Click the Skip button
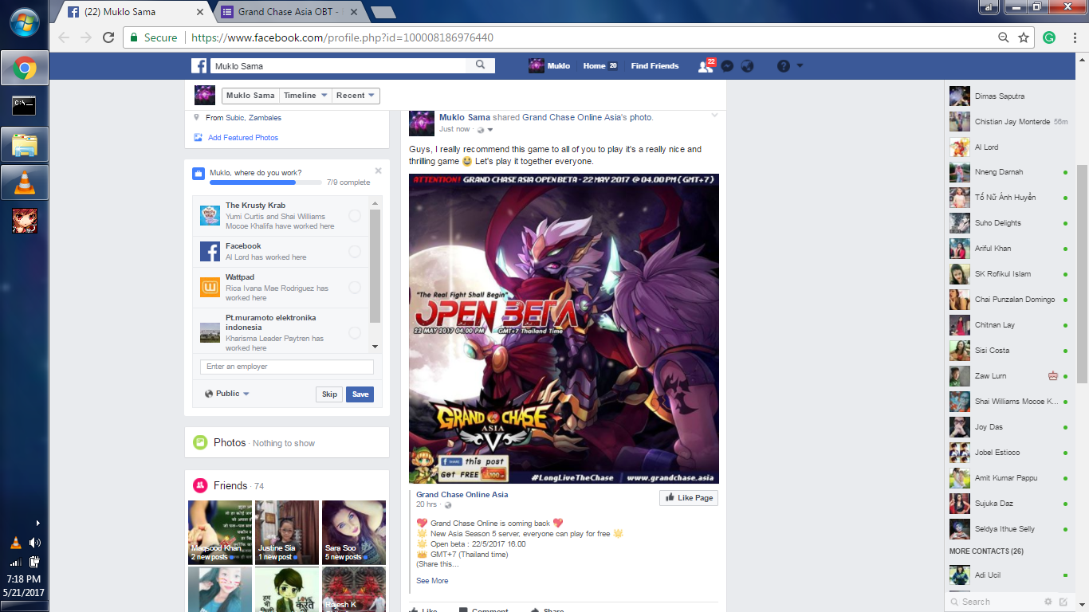The image size is (1089, 612). [329, 394]
